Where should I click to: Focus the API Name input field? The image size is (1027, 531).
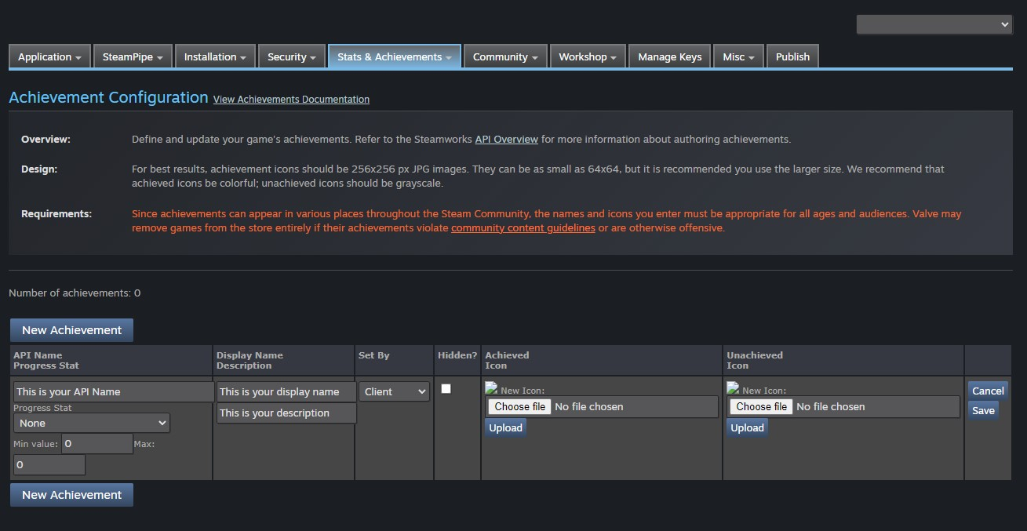point(114,391)
